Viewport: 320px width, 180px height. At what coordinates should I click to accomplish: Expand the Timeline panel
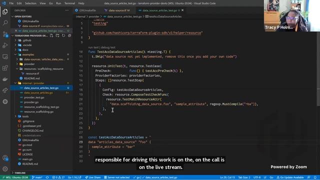pyautogui.click(x=20, y=173)
